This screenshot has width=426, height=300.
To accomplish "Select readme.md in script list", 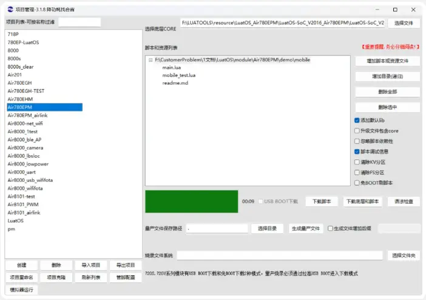I will pos(175,83).
